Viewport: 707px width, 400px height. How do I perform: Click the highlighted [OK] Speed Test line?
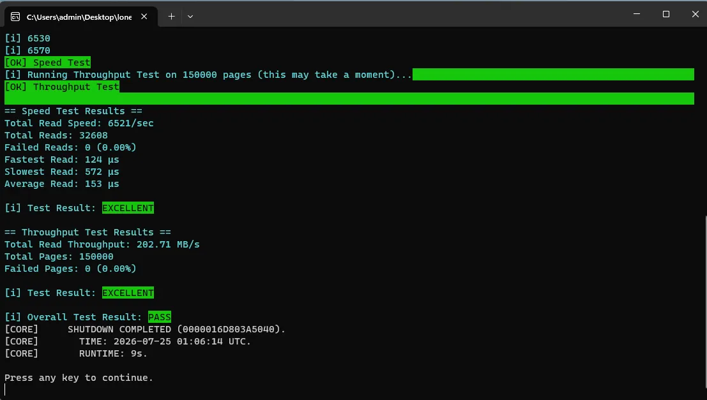click(47, 62)
